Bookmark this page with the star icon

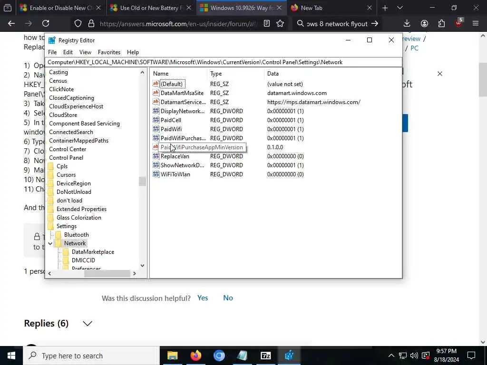click(280, 24)
